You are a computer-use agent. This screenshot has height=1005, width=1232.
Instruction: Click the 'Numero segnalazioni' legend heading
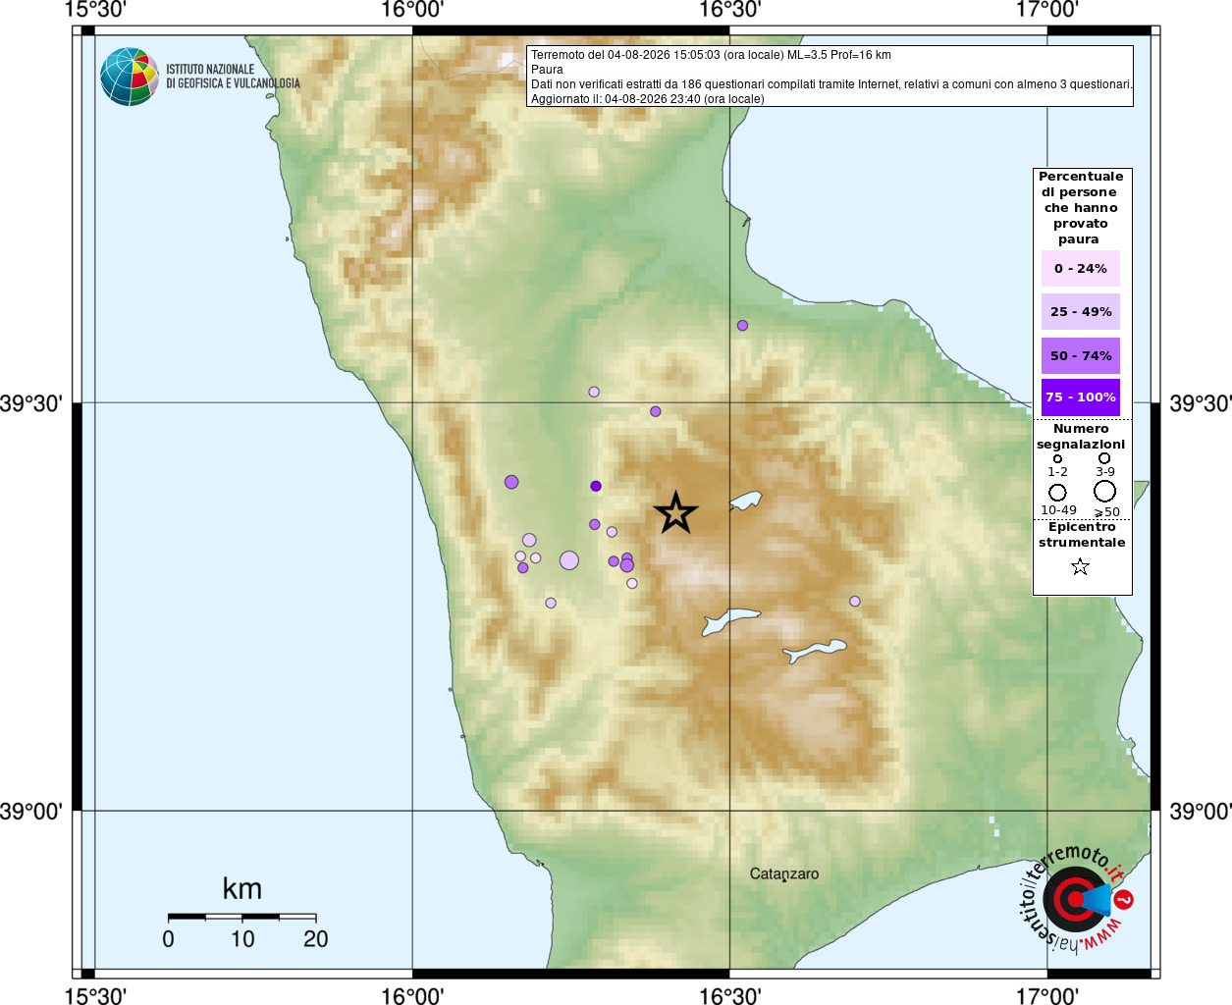(x=1081, y=436)
